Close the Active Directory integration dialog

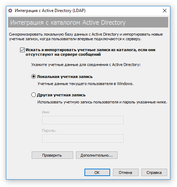coord(165,11)
